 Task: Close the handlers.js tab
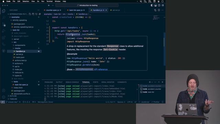(x=106, y=10)
